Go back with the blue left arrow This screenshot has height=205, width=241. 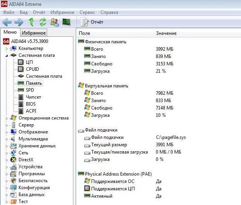click(x=7, y=22)
